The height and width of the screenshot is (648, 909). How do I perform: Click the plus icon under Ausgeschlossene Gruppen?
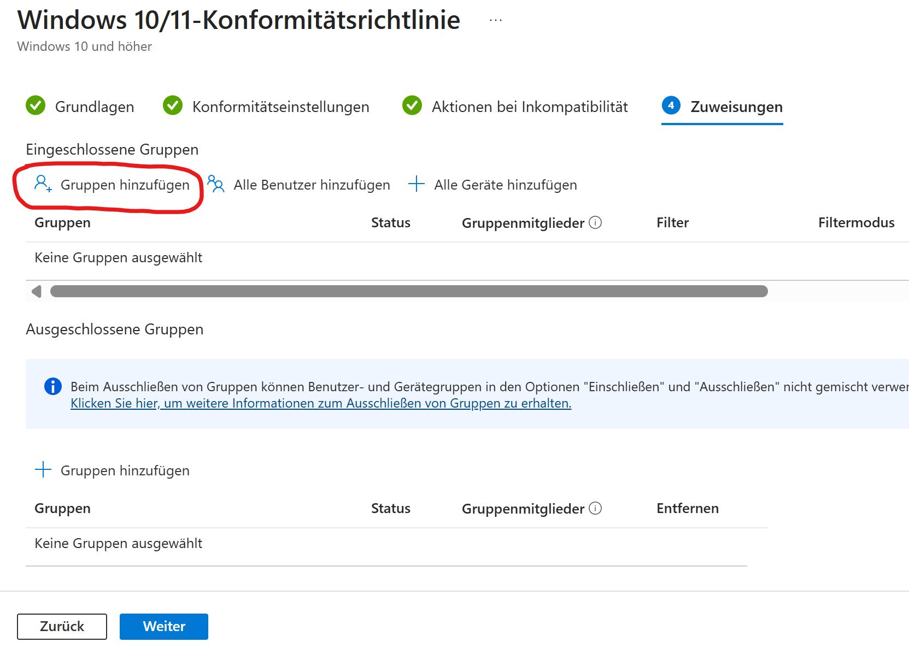coord(43,470)
